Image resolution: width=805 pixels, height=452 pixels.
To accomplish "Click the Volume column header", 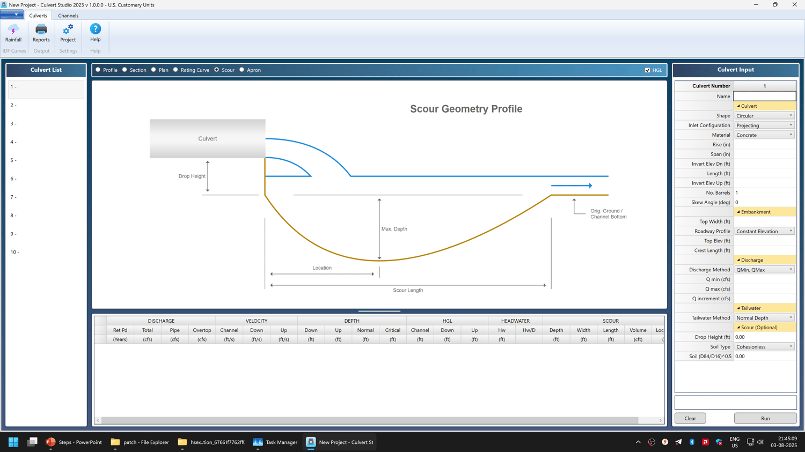I will click(x=638, y=330).
